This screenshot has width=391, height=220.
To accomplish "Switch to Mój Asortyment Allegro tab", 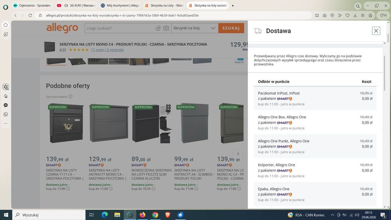I will (120, 5).
